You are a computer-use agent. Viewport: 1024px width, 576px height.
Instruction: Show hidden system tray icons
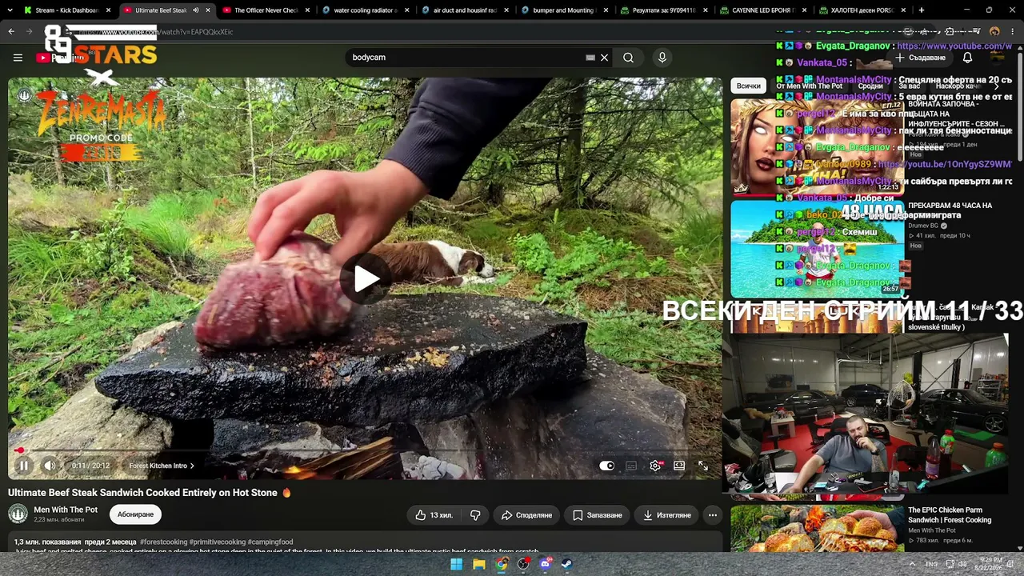click(x=912, y=564)
